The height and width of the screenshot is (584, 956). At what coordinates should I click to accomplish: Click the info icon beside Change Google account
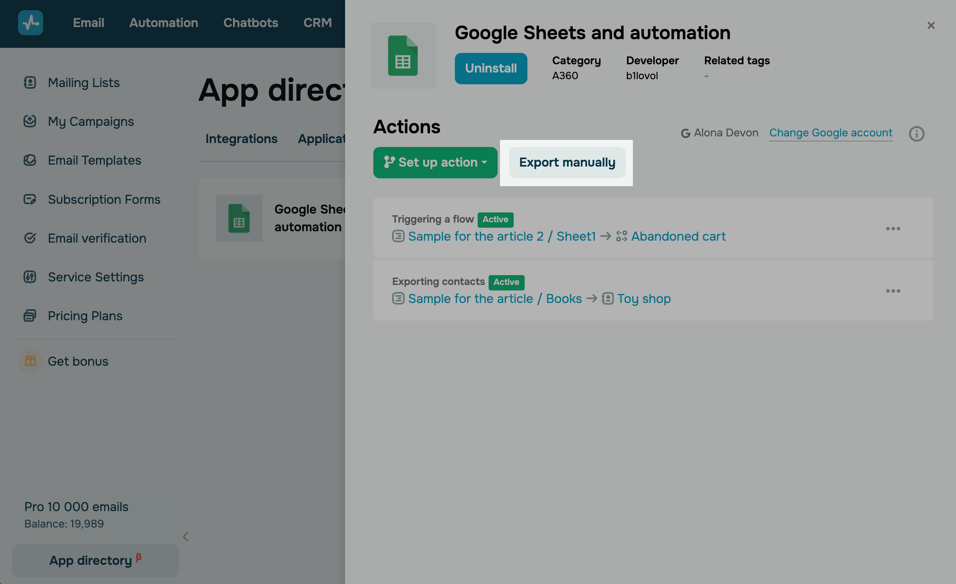(916, 134)
